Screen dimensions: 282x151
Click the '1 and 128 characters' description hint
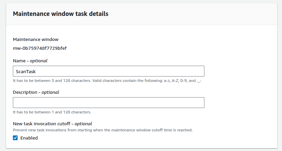[52, 112]
